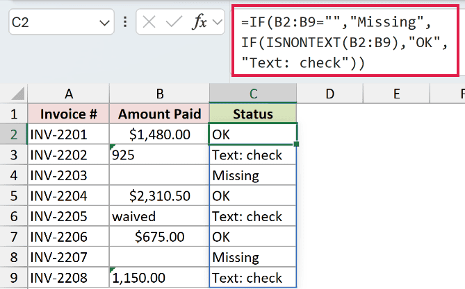The image size is (465, 289).
Task: Click cell INV-2201
Action: coord(69,134)
